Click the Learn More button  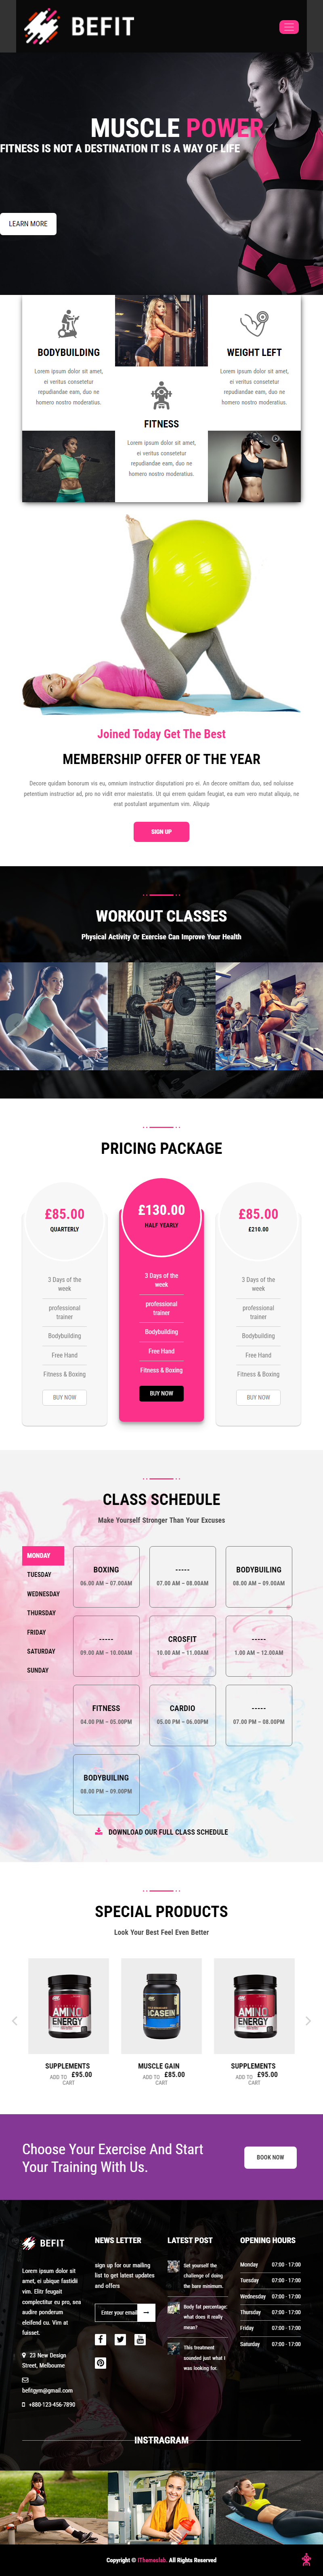[28, 224]
